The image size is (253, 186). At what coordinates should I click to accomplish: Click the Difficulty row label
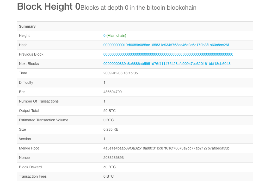click(x=26, y=83)
